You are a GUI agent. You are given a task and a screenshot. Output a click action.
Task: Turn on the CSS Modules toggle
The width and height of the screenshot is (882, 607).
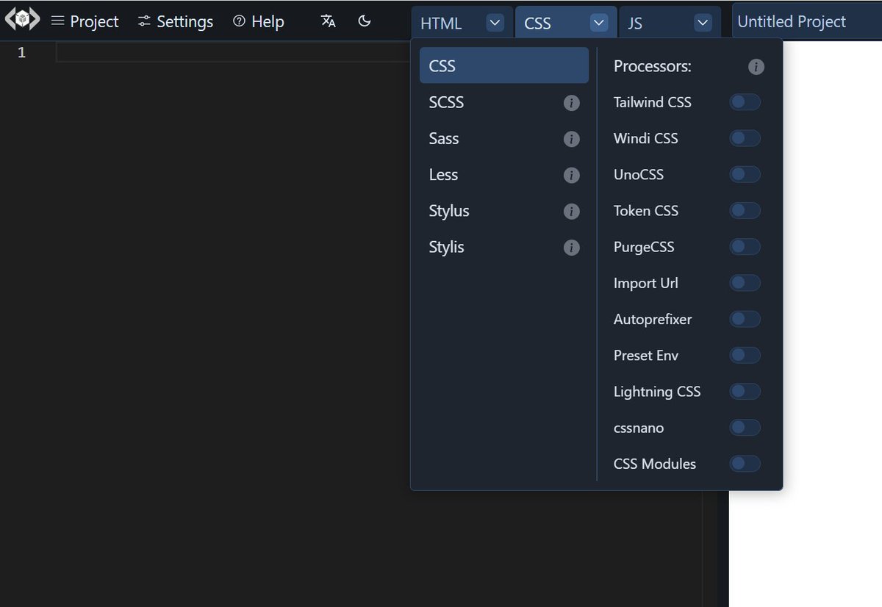(x=745, y=464)
